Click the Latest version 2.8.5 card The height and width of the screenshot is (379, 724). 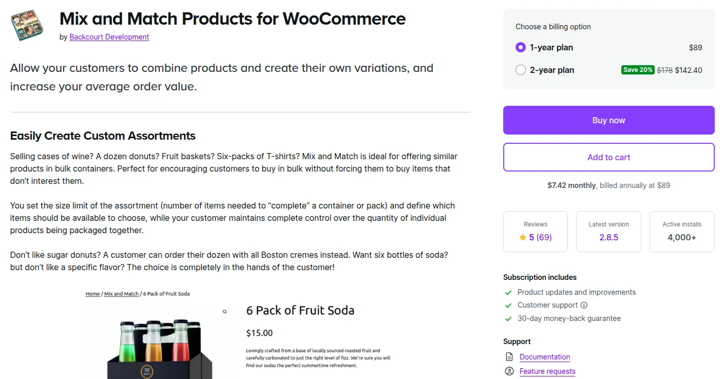click(608, 232)
